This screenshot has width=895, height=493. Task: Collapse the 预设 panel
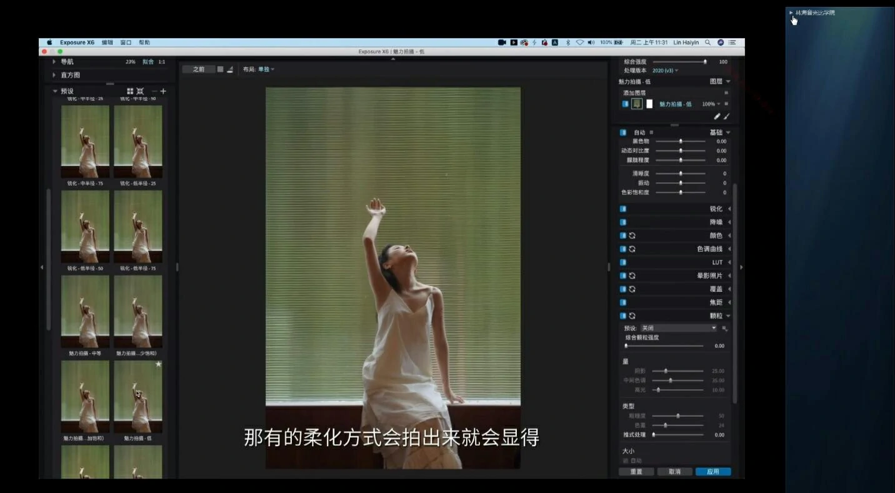pos(54,91)
